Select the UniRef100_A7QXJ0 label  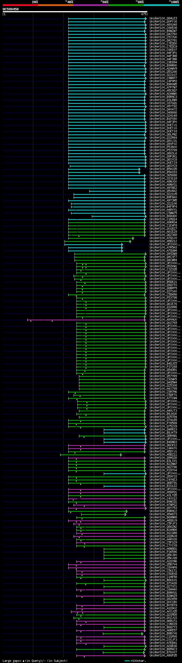tap(163, 238)
